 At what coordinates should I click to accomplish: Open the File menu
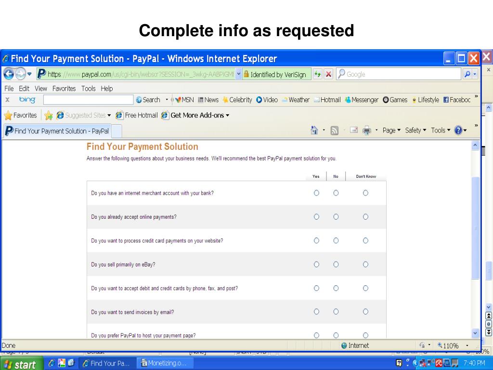9,89
